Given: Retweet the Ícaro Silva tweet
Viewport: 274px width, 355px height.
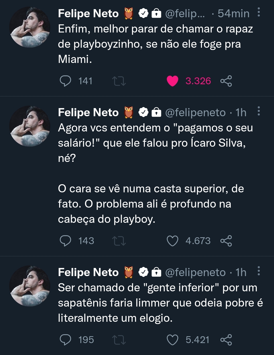Looking at the screenshot, I should (119, 241).
